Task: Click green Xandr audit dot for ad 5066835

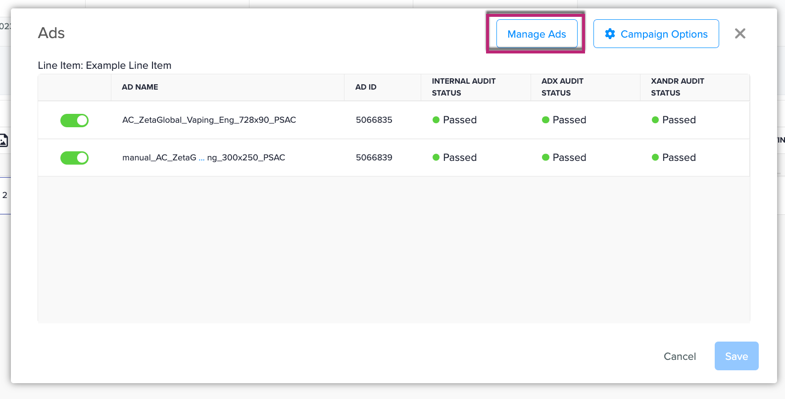Action: 655,120
